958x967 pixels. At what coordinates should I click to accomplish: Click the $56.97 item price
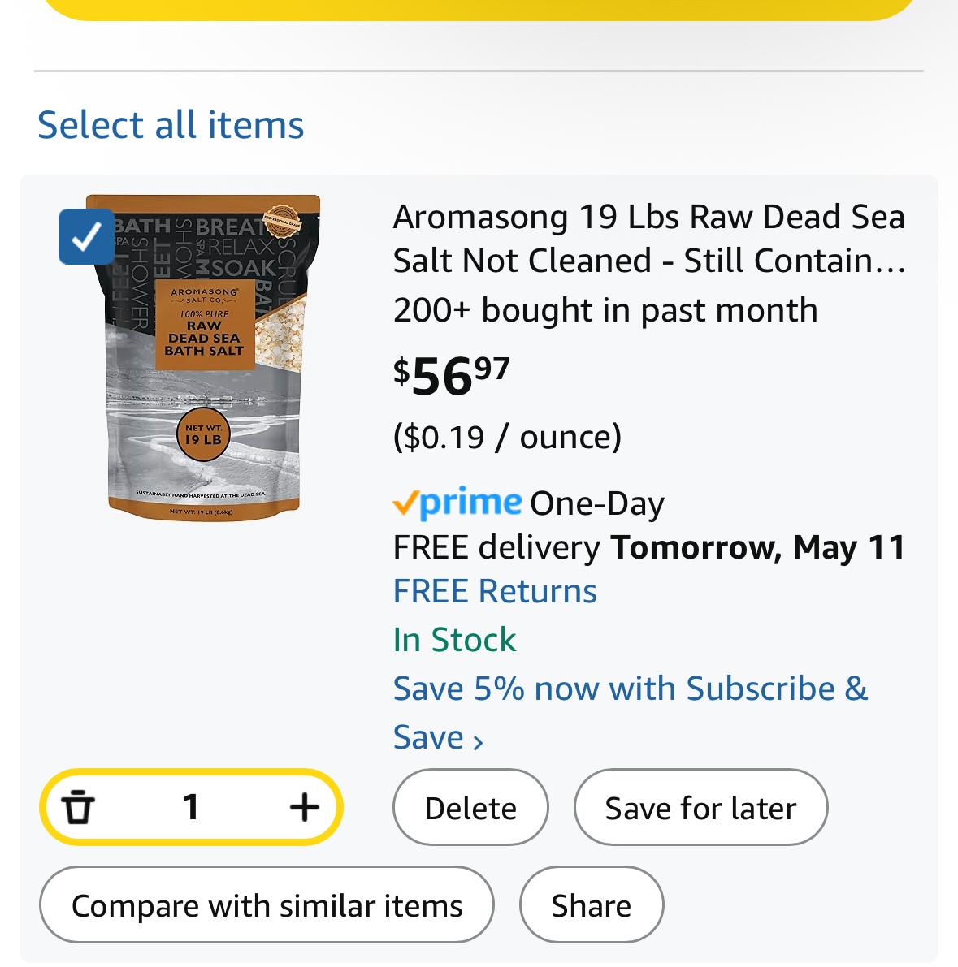point(451,376)
